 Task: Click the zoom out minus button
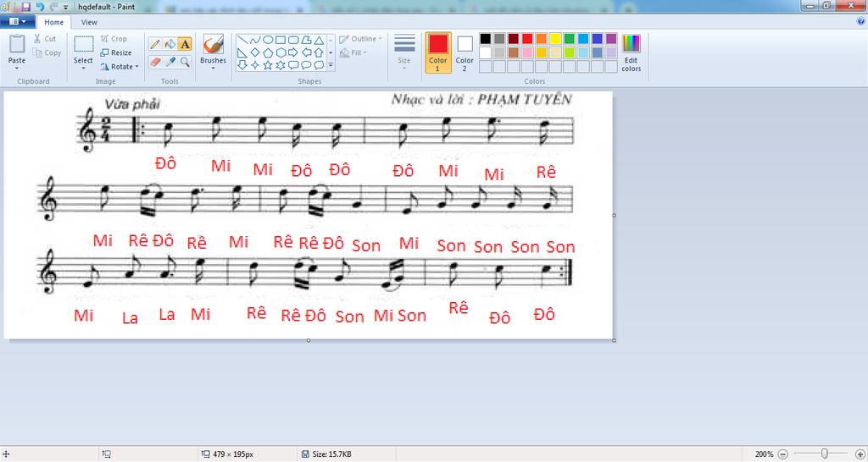click(x=782, y=454)
